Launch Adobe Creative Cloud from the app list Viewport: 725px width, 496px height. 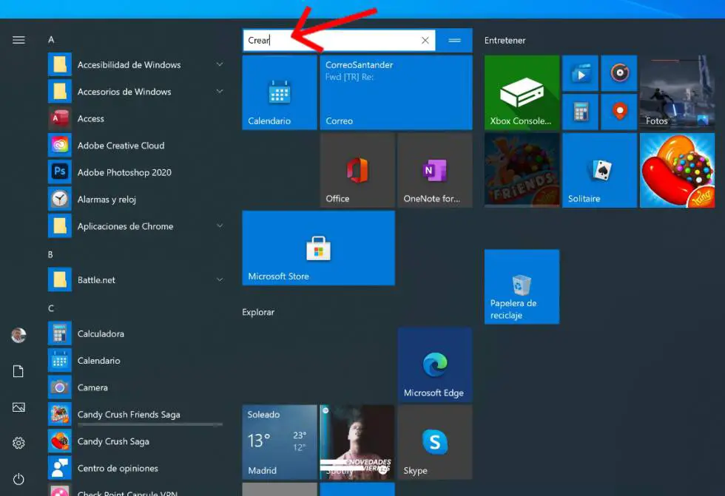(x=135, y=145)
